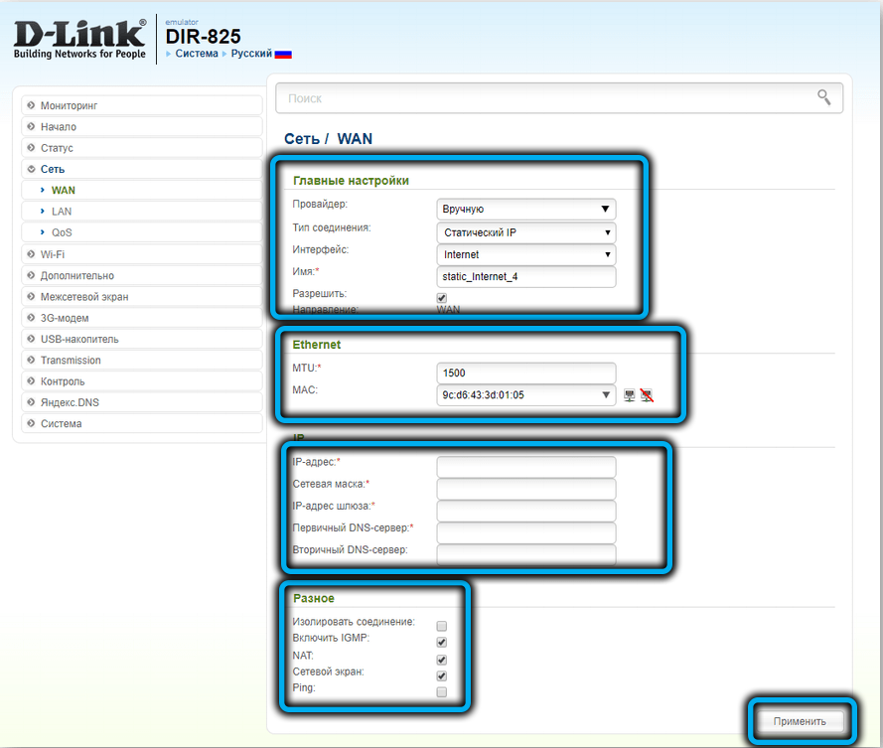The height and width of the screenshot is (748, 883).
Task: Open the Тип соединения dropdown
Action: pyautogui.click(x=526, y=232)
